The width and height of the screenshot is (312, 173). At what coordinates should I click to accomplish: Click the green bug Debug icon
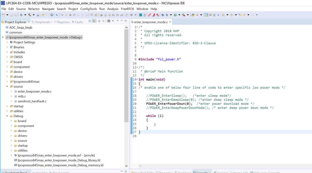(167, 15)
